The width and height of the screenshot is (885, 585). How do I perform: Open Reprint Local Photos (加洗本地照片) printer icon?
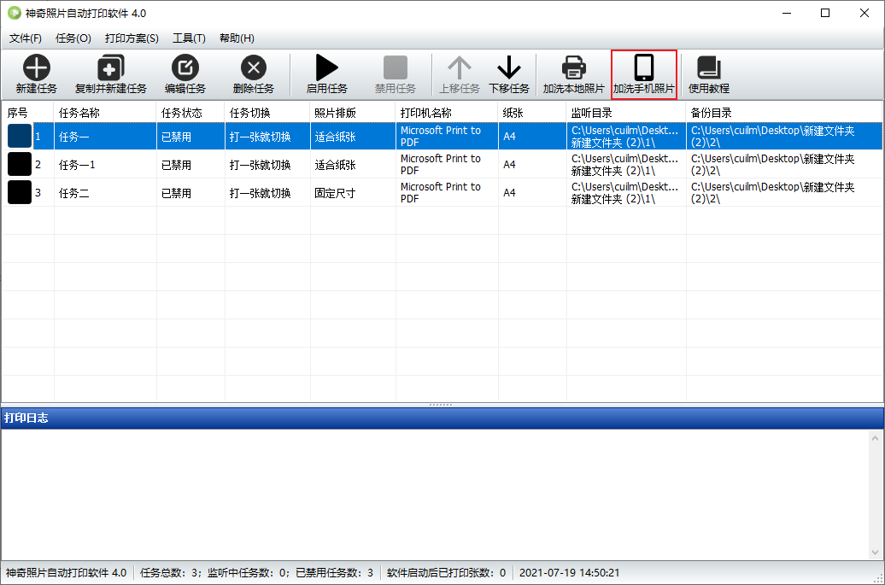point(573,68)
